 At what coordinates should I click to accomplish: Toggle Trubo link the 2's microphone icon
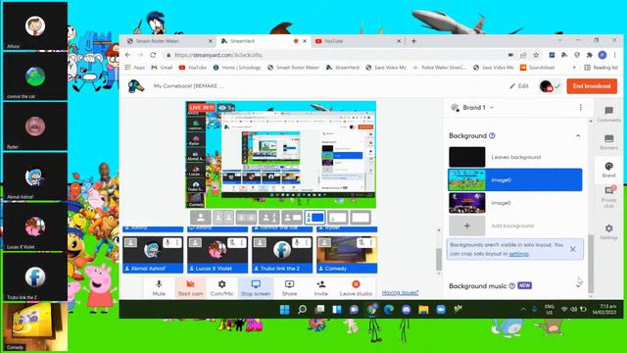point(297,242)
